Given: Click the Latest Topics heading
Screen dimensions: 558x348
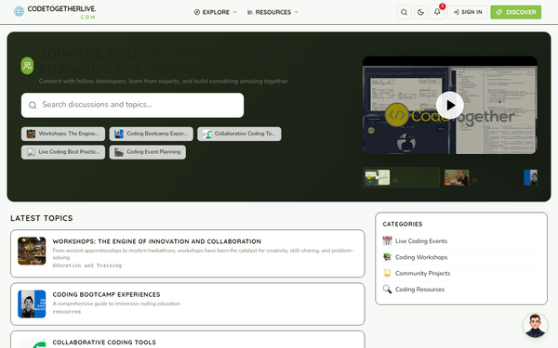Looking at the screenshot, I should click(x=42, y=218).
